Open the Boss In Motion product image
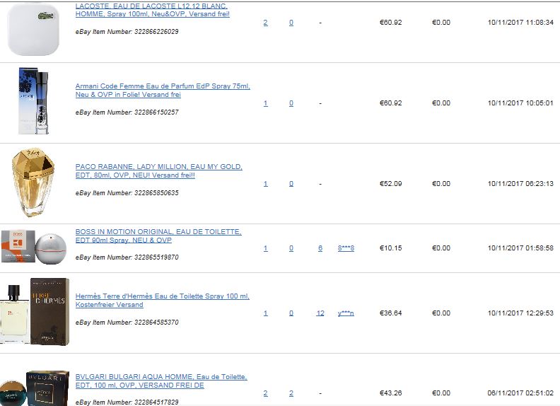 (34, 248)
